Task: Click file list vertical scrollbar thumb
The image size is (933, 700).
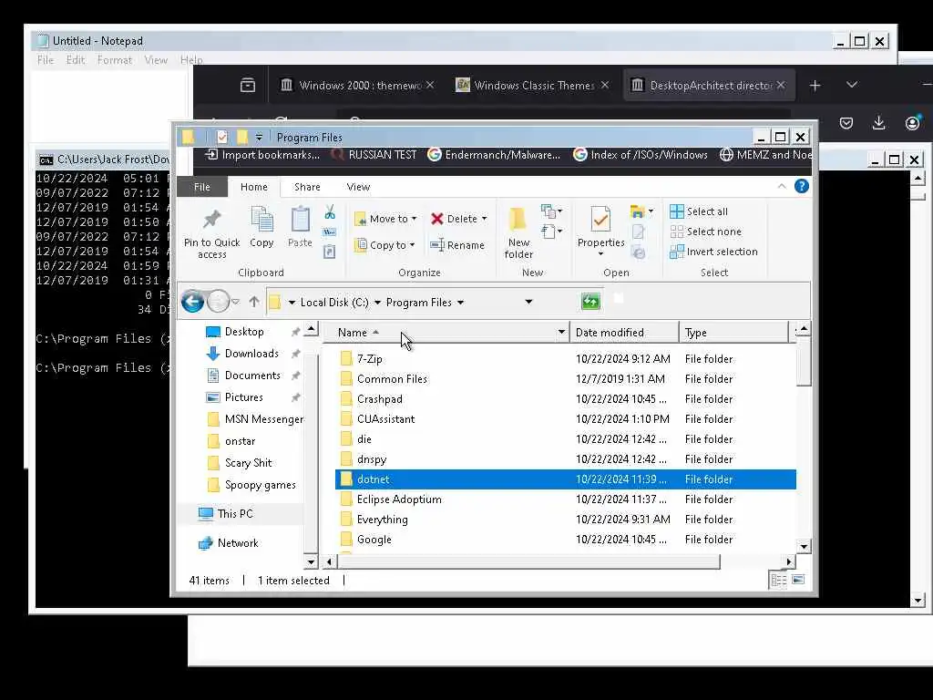Action: pos(804,361)
